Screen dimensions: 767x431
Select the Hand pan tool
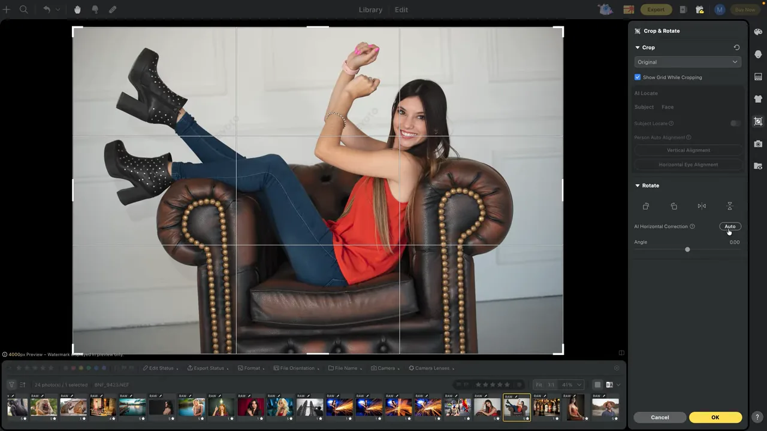click(x=78, y=10)
